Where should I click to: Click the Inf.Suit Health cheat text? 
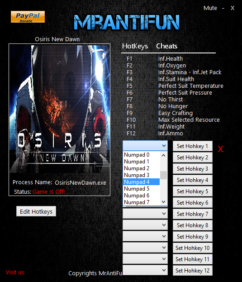(176, 79)
